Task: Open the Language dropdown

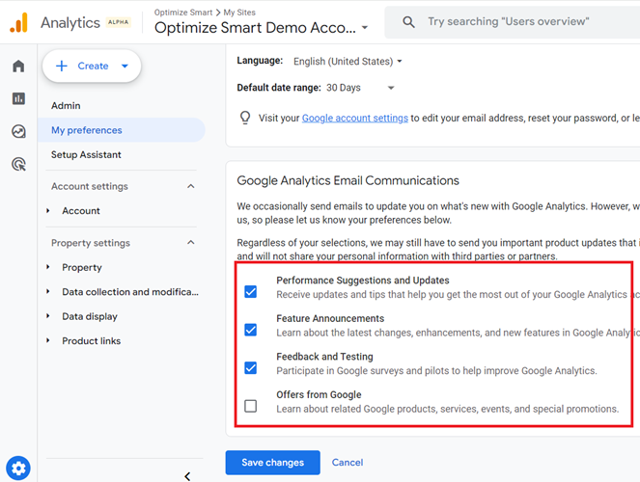Action: click(348, 62)
